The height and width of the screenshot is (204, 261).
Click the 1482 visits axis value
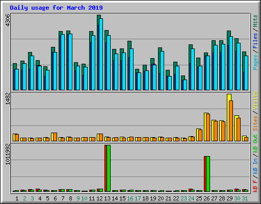[8, 98]
